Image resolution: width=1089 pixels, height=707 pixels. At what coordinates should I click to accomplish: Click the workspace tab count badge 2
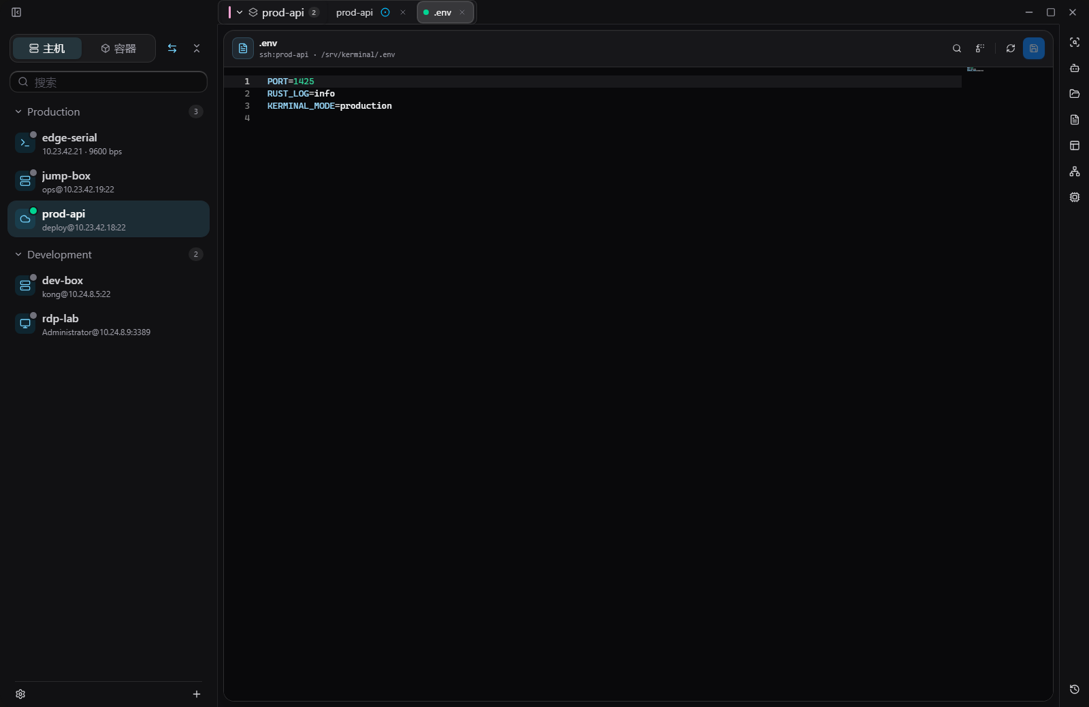314,12
